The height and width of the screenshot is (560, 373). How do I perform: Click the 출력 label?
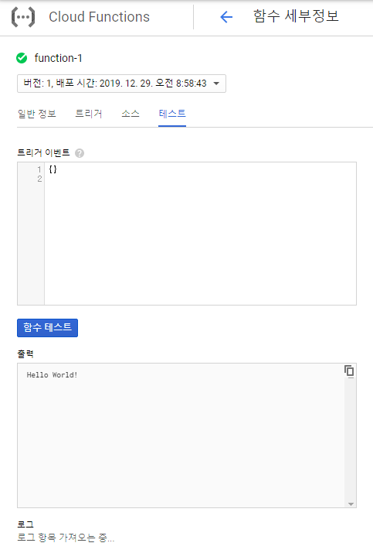[x=25, y=354]
